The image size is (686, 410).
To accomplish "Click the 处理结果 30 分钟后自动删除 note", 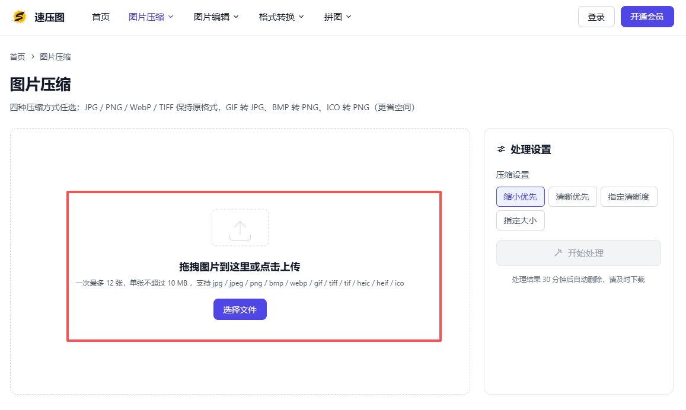I will click(x=578, y=279).
